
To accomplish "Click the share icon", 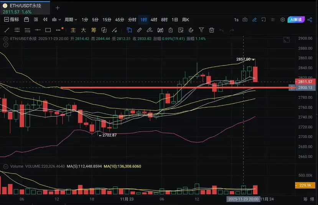I will (310, 20).
